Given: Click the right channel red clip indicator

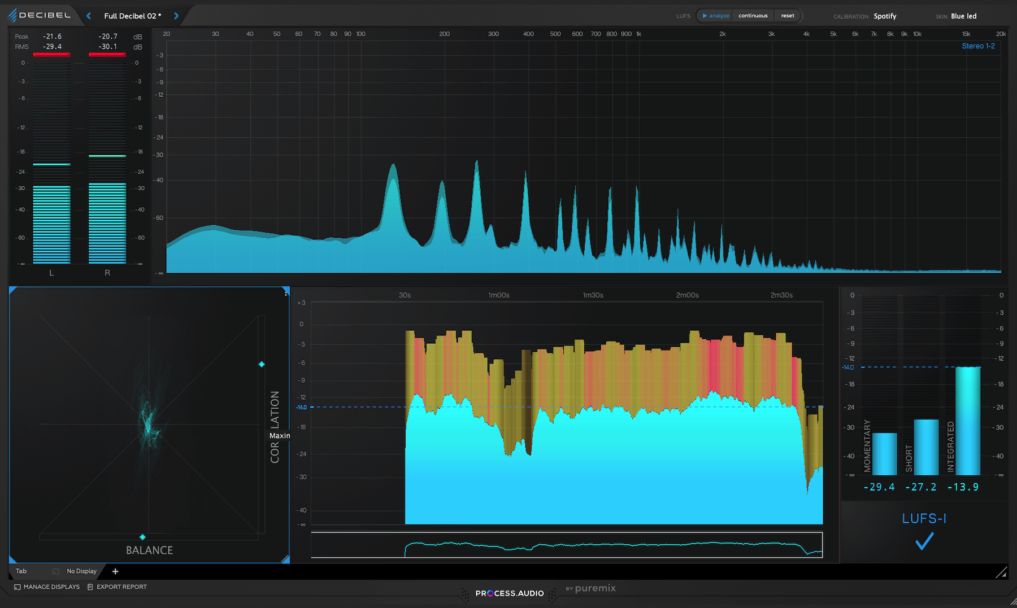Looking at the screenshot, I should pos(107,55).
